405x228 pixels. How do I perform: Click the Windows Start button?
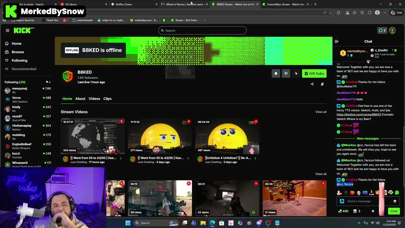coord(128,223)
